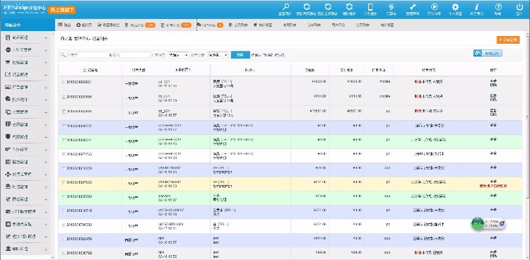Expand the envelope mail sidebar menu
Screen dimensions: 530x260
tap(46, 212)
